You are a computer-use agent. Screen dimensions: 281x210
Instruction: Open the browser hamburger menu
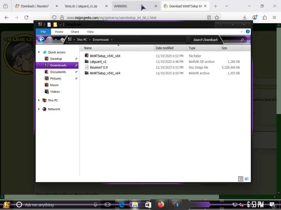click(274, 17)
